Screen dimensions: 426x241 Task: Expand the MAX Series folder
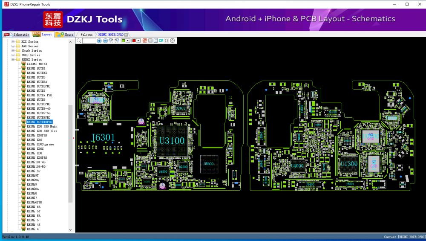click(x=13, y=46)
